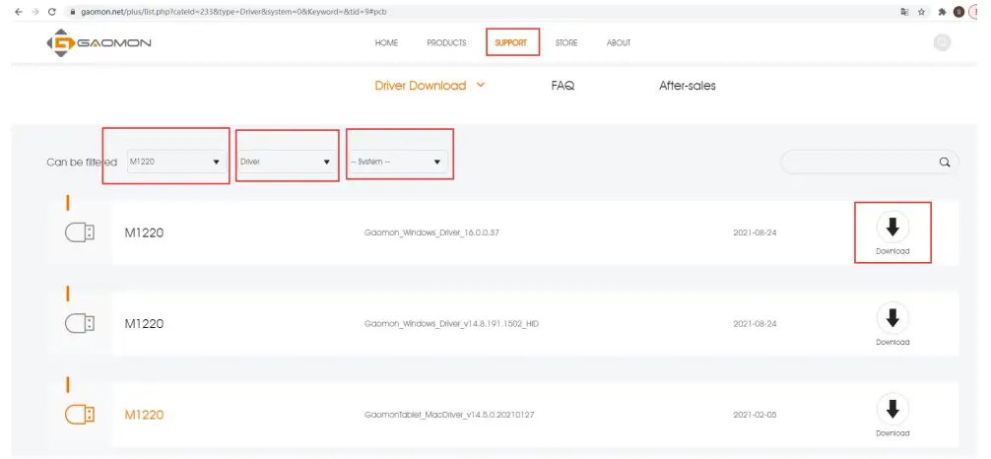Switch to the FAQ tab

tap(562, 86)
